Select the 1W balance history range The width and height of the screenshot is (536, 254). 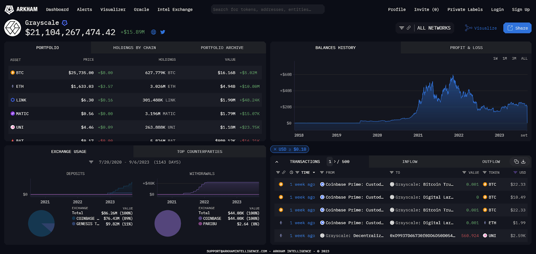495,58
